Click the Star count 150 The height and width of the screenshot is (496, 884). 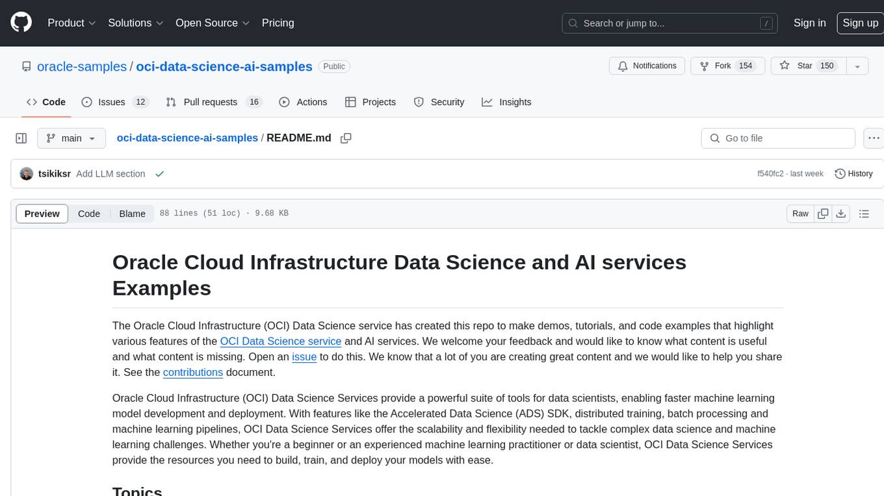tap(827, 66)
